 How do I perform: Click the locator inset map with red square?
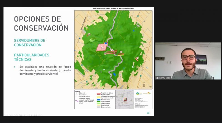(x=125, y=99)
